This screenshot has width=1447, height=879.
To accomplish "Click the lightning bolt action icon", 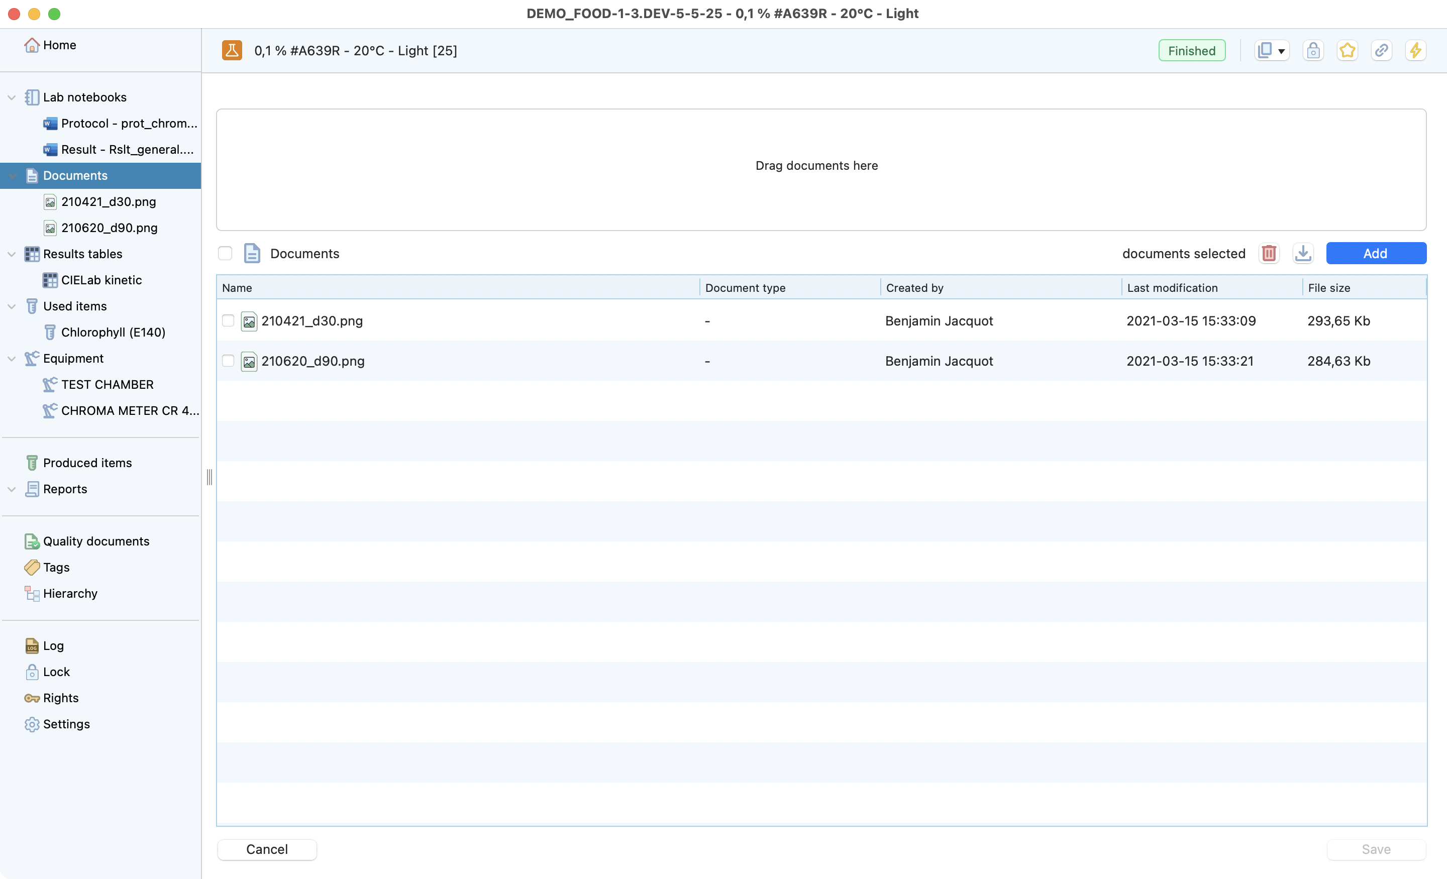I will coord(1415,51).
